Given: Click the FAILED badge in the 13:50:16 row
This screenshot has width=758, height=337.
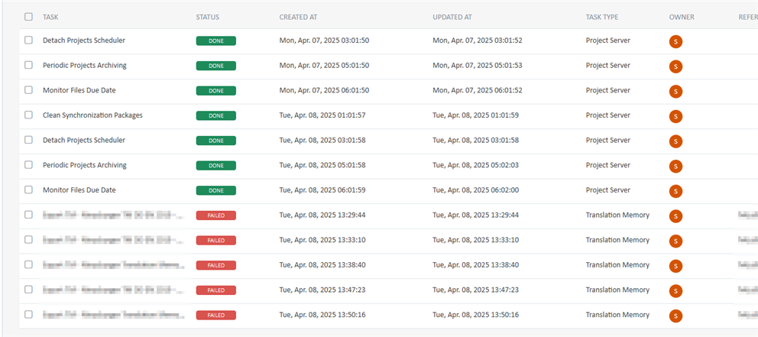Looking at the screenshot, I should (216, 315).
